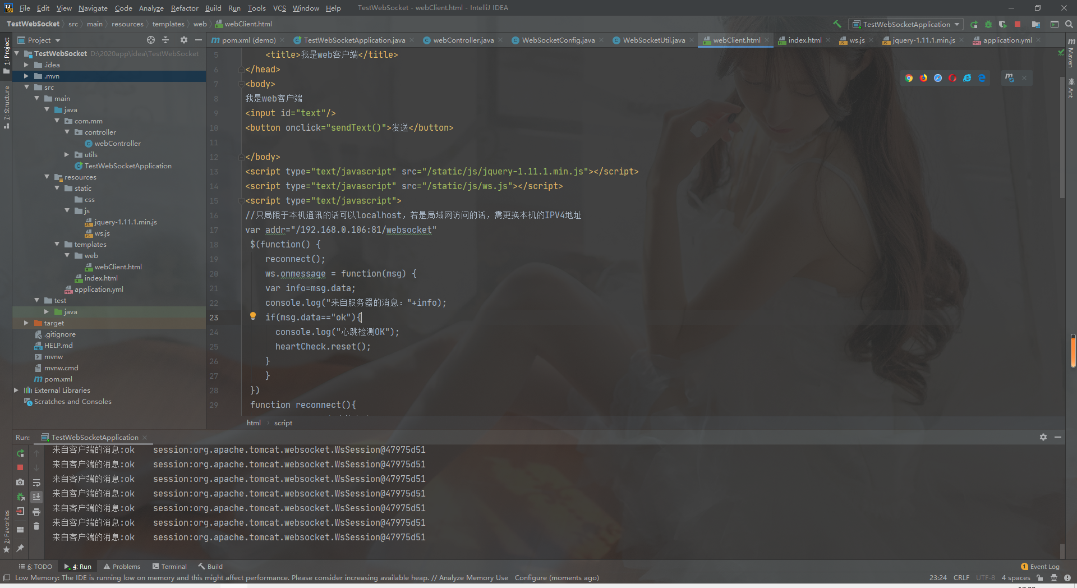Click Analyze Memory Use link
The height and width of the screenshot is (588, 1077).
[x=473, y=578]
